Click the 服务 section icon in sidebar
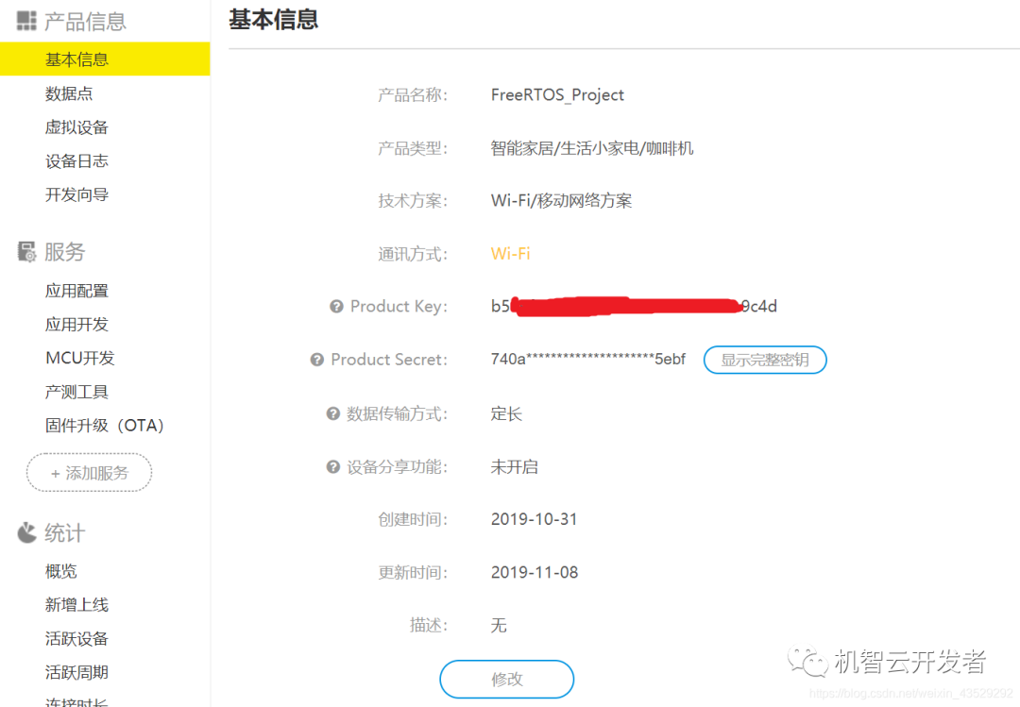This screenshot has width=1020, height=707. coord(26,251)
